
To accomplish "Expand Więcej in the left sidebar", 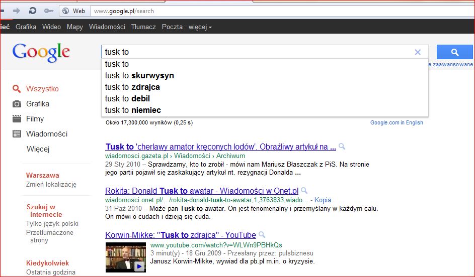I will pyautogui.click(x=38, y=149).
